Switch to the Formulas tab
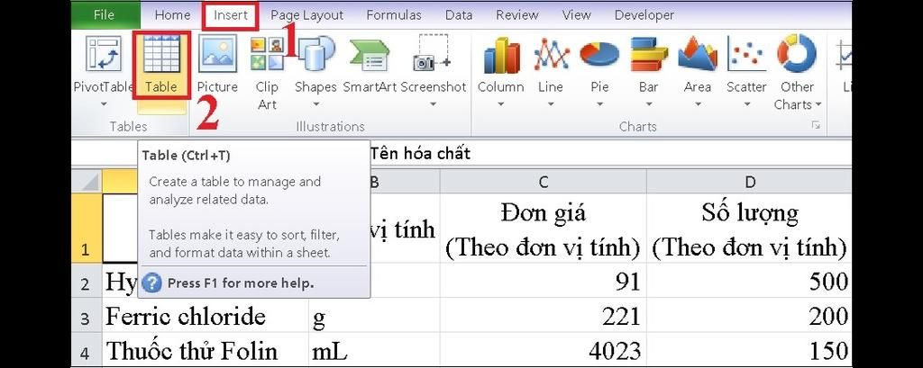The height and width of the screenshot is (368, 923). coord(394,15)
